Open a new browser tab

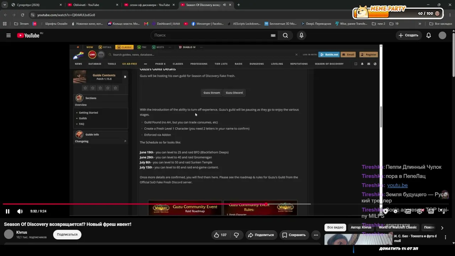(x=239, y=5)
